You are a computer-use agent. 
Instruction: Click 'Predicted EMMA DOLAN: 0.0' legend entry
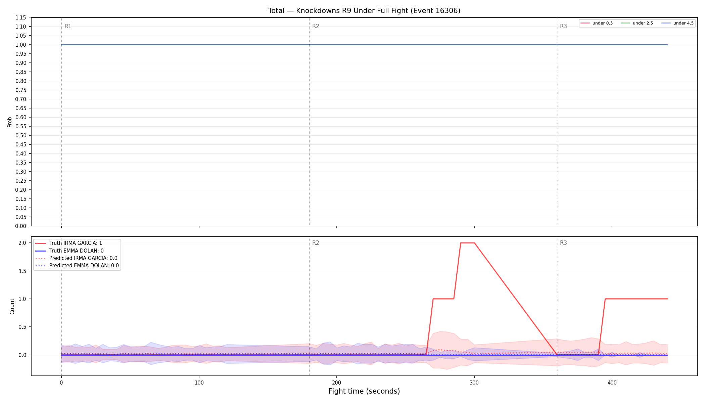point(77,266)
